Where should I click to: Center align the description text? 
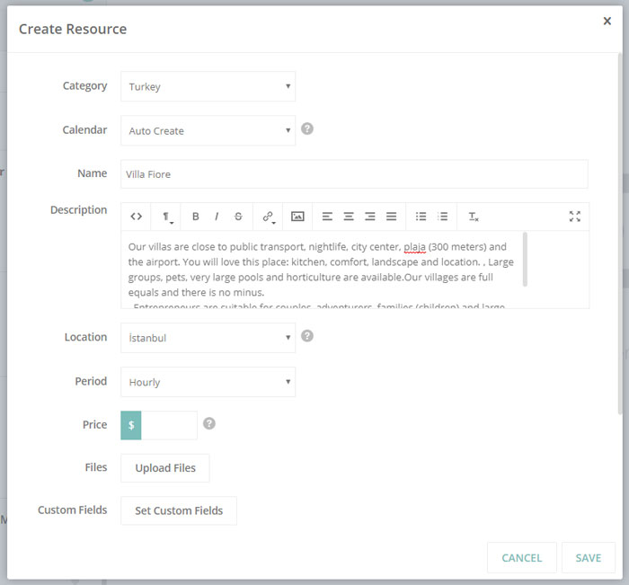click(x=349, y=217)
